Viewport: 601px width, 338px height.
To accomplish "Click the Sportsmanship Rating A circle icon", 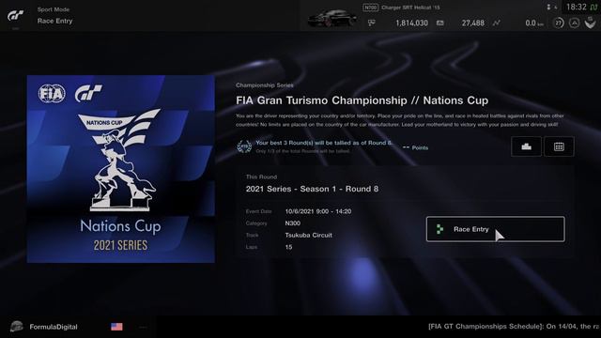I will pos(574,23).
